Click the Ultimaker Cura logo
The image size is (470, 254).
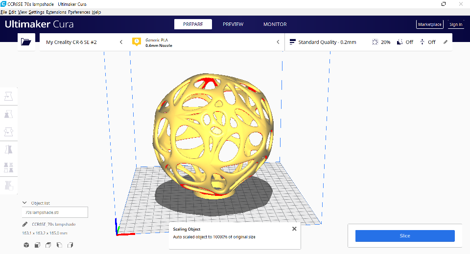39,24
